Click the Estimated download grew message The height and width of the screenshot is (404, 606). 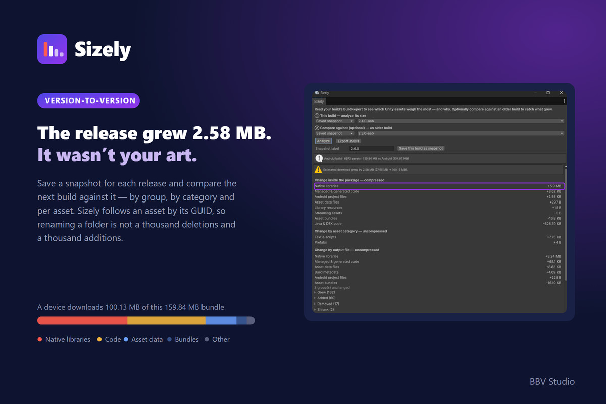(x=366, y=170)
